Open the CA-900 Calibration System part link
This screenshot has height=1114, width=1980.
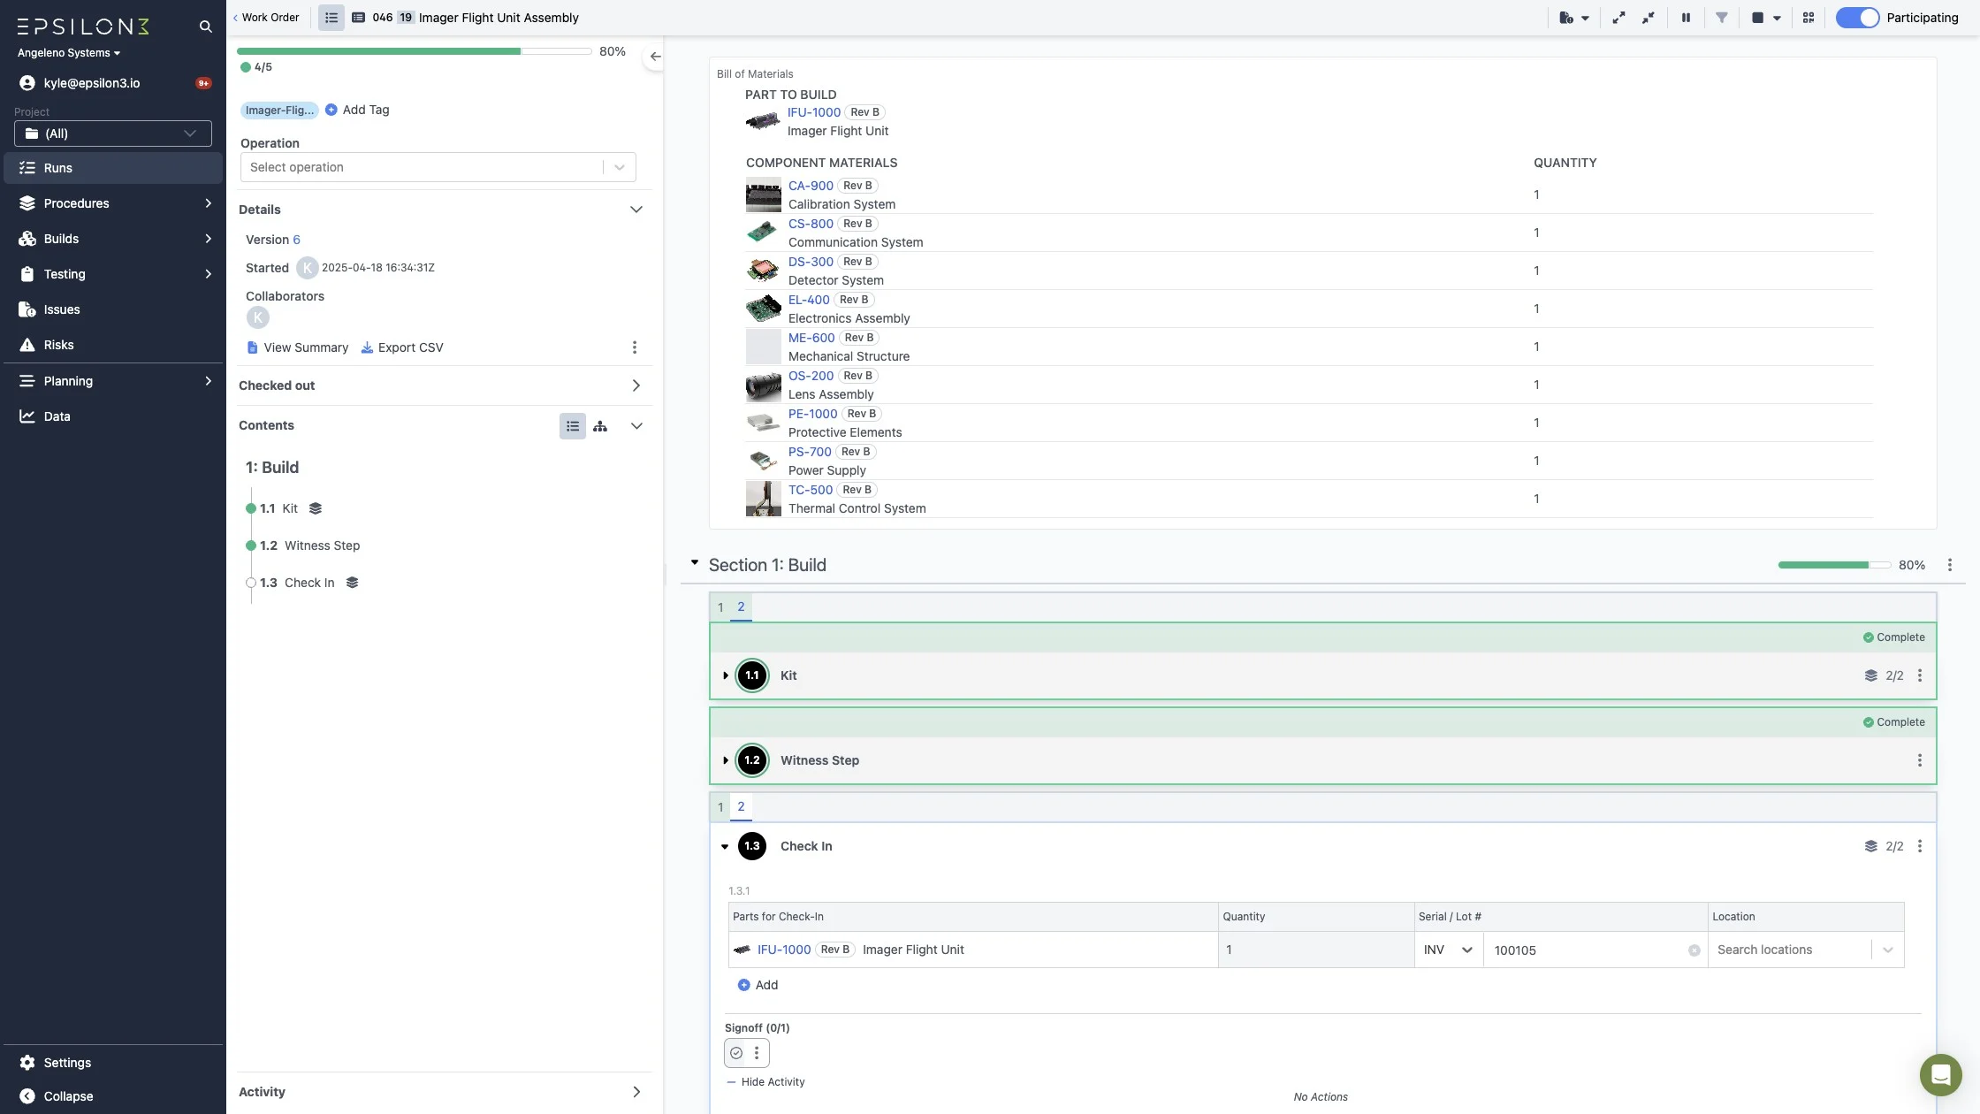tap(810, 186)
